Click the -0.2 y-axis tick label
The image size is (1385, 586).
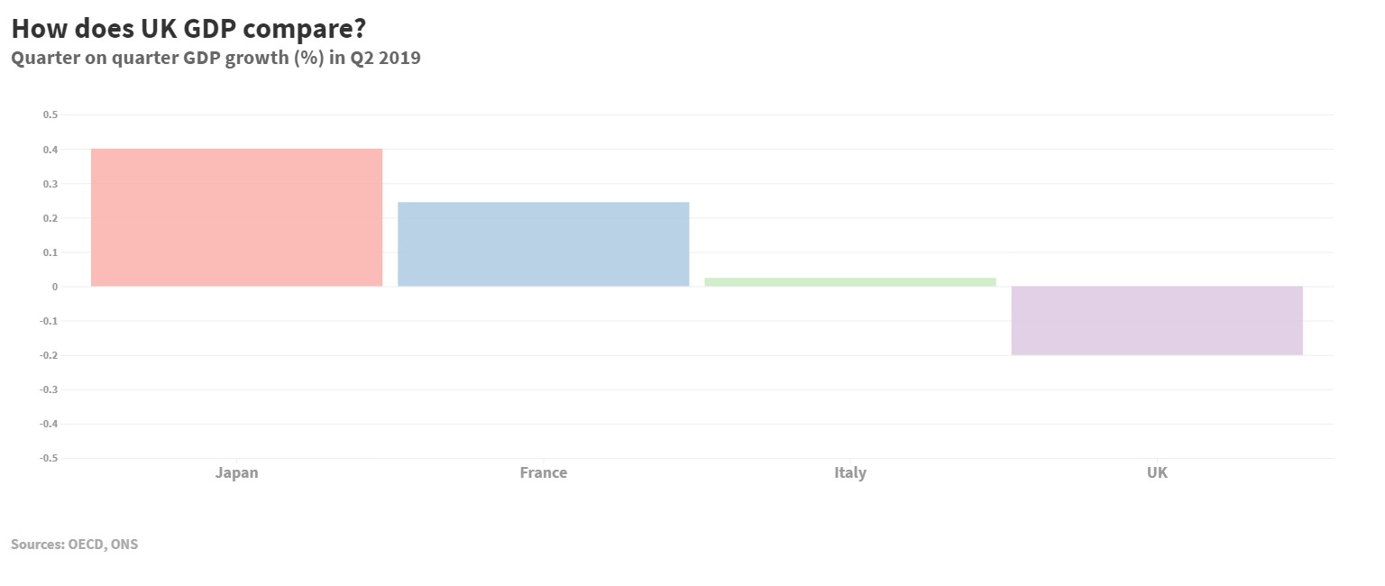coord(48,355)
